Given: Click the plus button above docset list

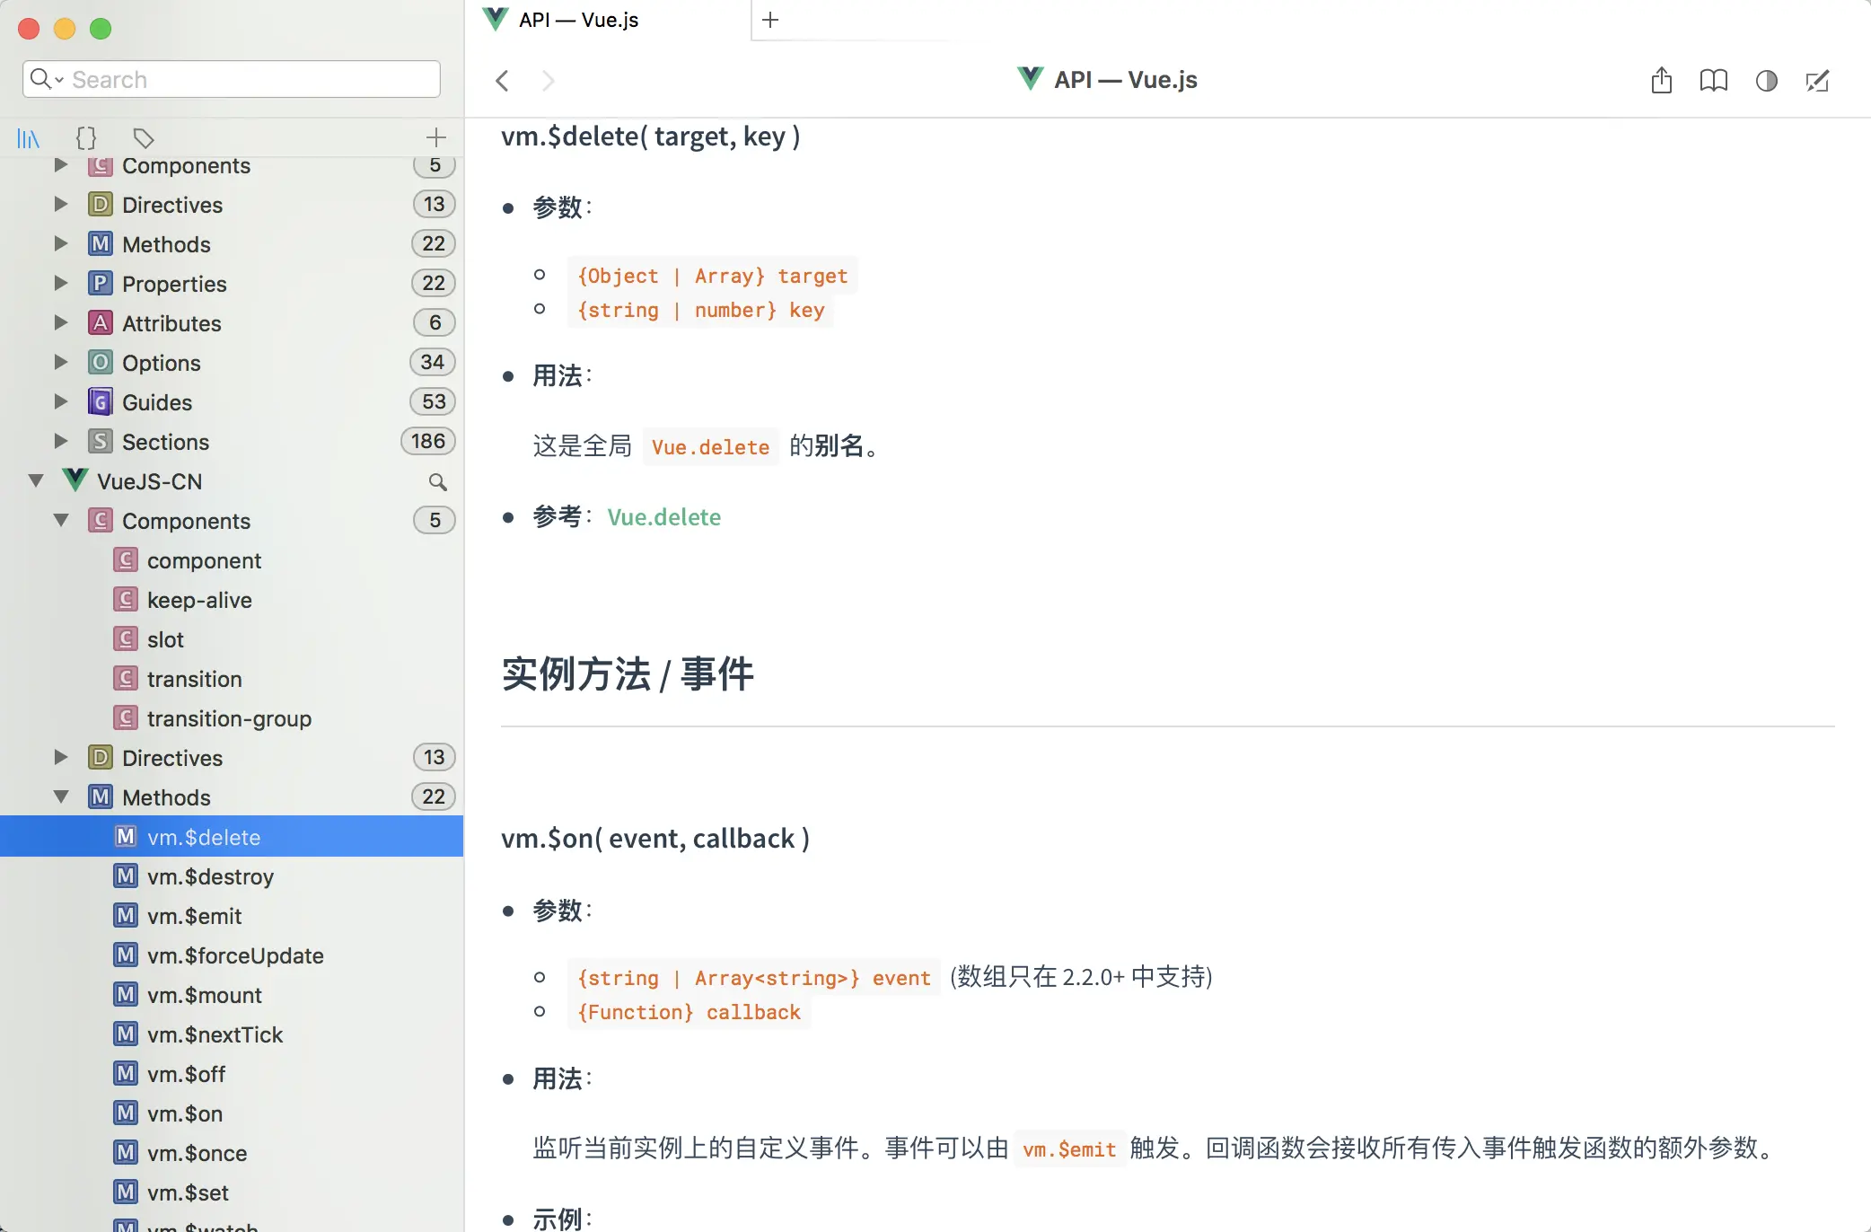Looking at the screenshot, I should pyautogui.click(x=435, y=137).
